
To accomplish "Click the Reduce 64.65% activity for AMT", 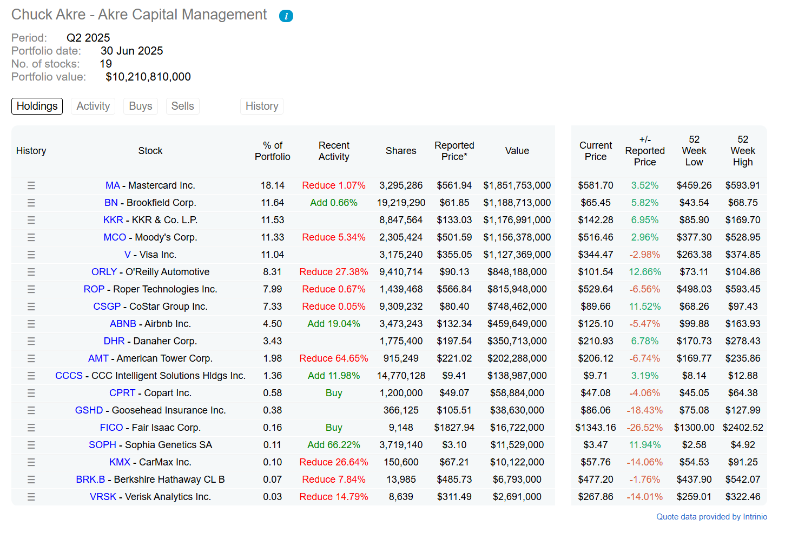I will pos(334,358).
